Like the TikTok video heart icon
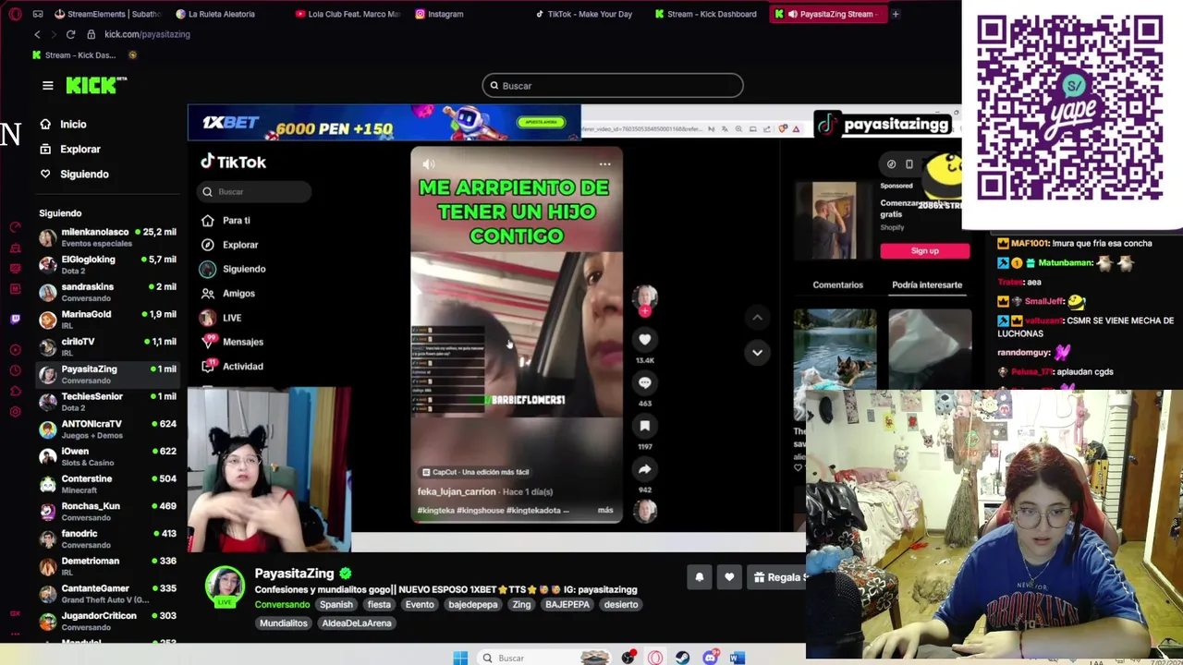 click(645, 339)
